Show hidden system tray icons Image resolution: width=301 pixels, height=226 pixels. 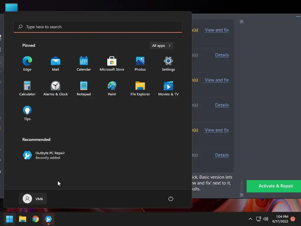(250, 219)
